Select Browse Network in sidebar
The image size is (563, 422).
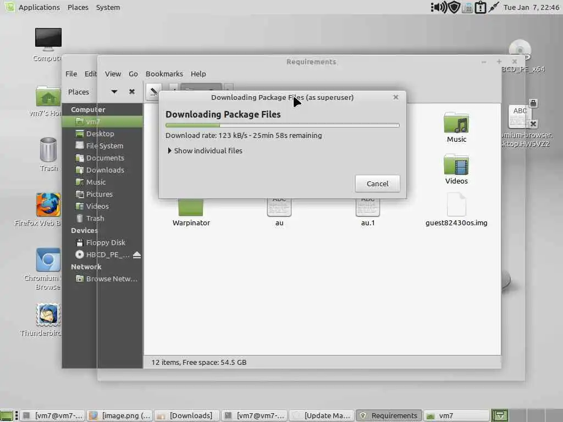(102, 279)
